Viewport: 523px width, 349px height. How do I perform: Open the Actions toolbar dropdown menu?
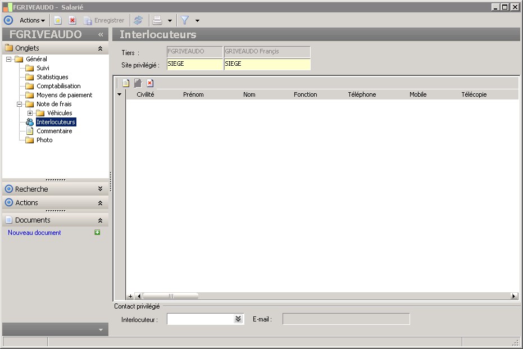[32, 20]
